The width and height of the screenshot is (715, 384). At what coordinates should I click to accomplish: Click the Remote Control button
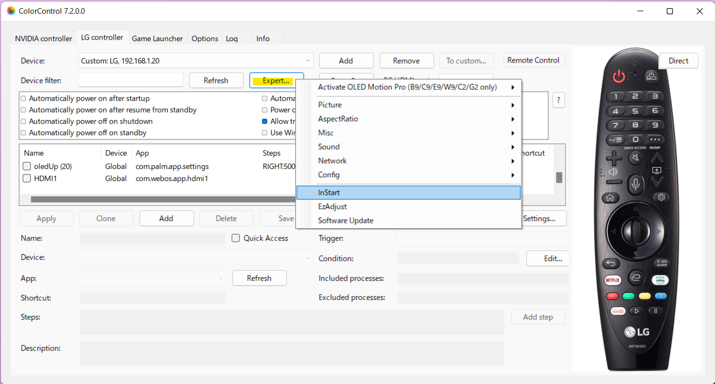[x=533, y=60]
